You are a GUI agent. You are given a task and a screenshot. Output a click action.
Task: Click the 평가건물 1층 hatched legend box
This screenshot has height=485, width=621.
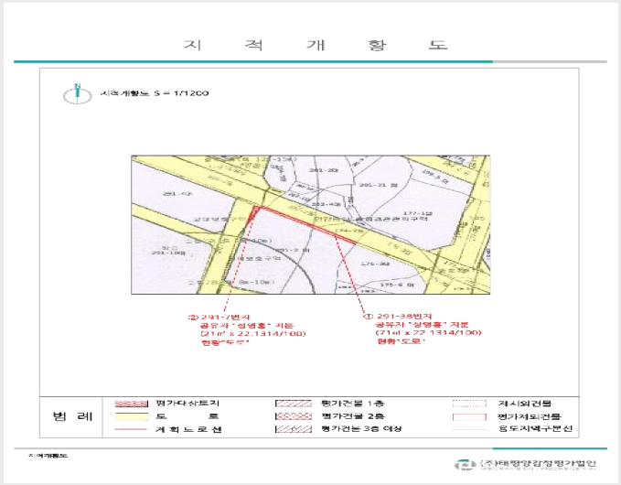[294, 404]
